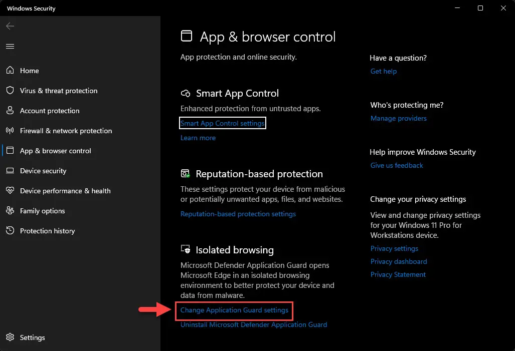Click the Isolated browsing heading
515x351 pixels.
coord(235,250)
